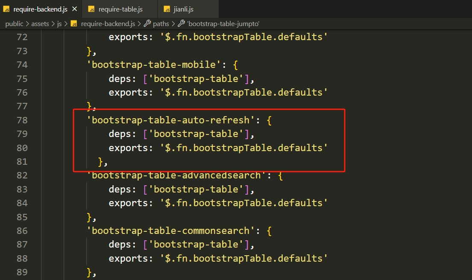Click 'deps' on line 83

point(120,189)
